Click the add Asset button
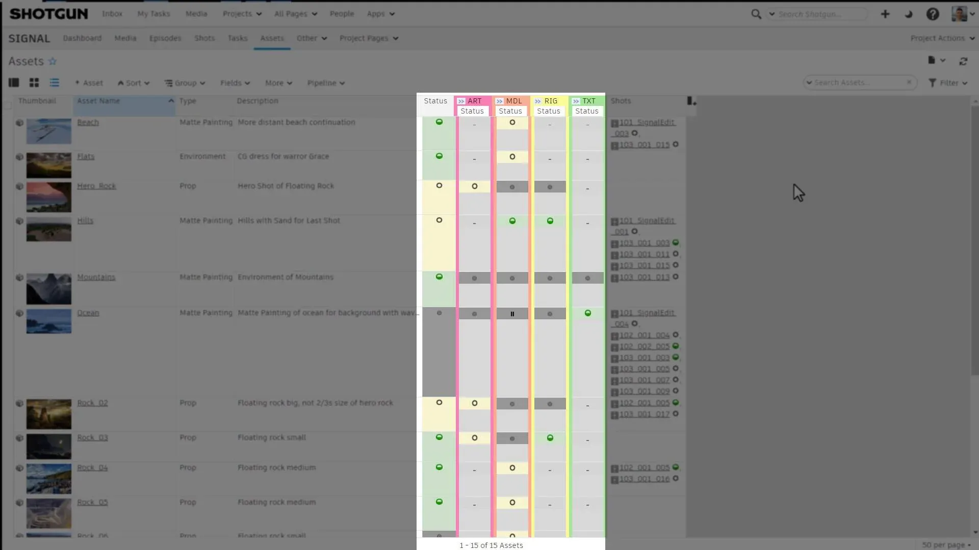Screen dimensions: 979x550 (x=89, y=83)
